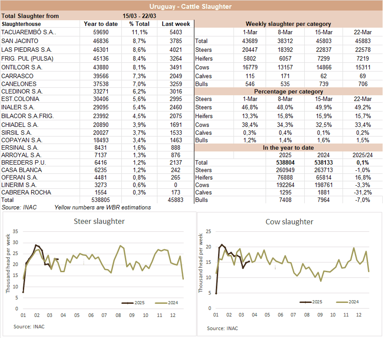Select the % Total column header
This screenshot has height=338, width=383.
(139, 24)
